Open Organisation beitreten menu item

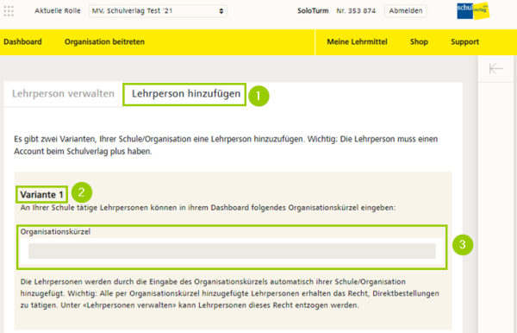coord(104,42)
